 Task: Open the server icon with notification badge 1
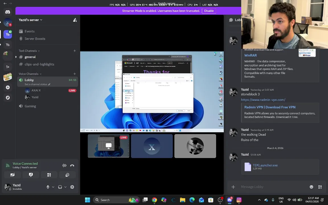click(8, 22)
